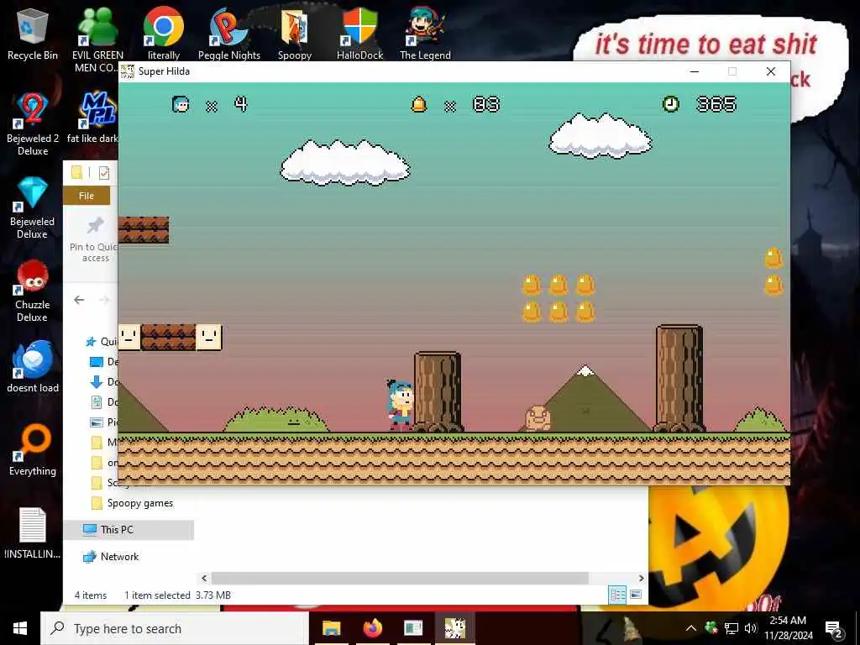The width and height of the screenshot is (860, 645).
Task: Switch to the Super Hilda taskbar icon
Action: [x=454, y=628]
